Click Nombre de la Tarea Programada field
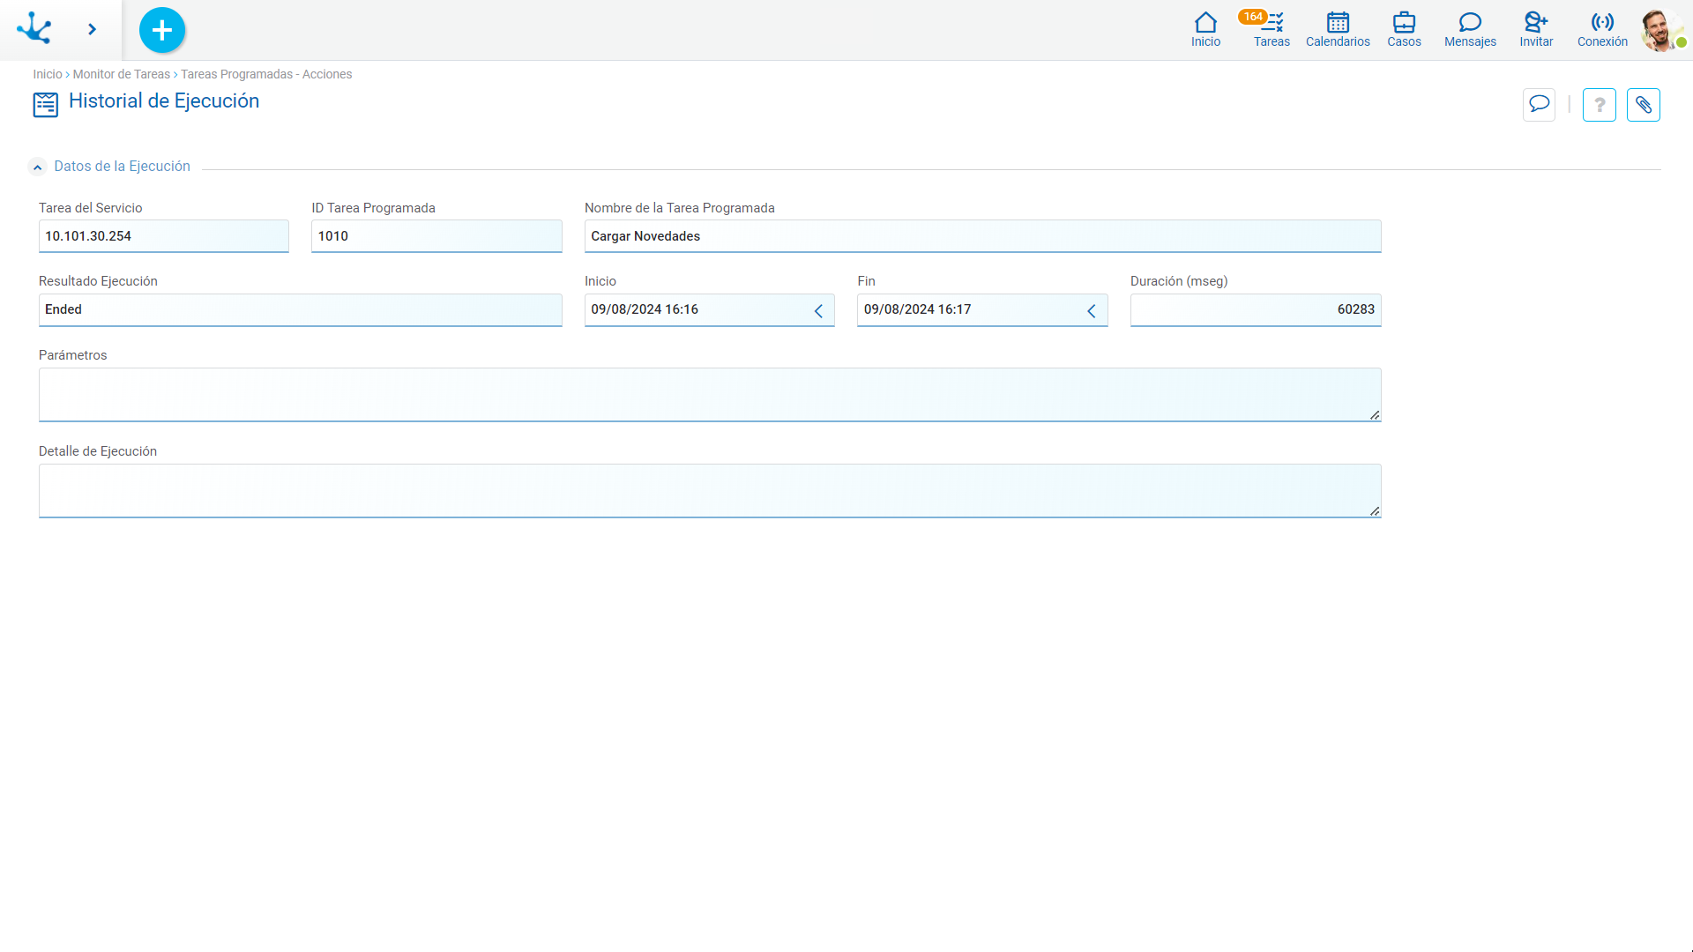This screenshot has width=1693, height=952. pyautogui.click(x=982, y=236)
